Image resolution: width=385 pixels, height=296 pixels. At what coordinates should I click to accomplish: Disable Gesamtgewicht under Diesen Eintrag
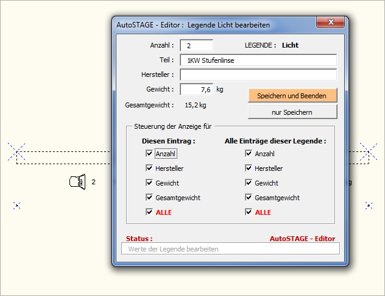149,197
